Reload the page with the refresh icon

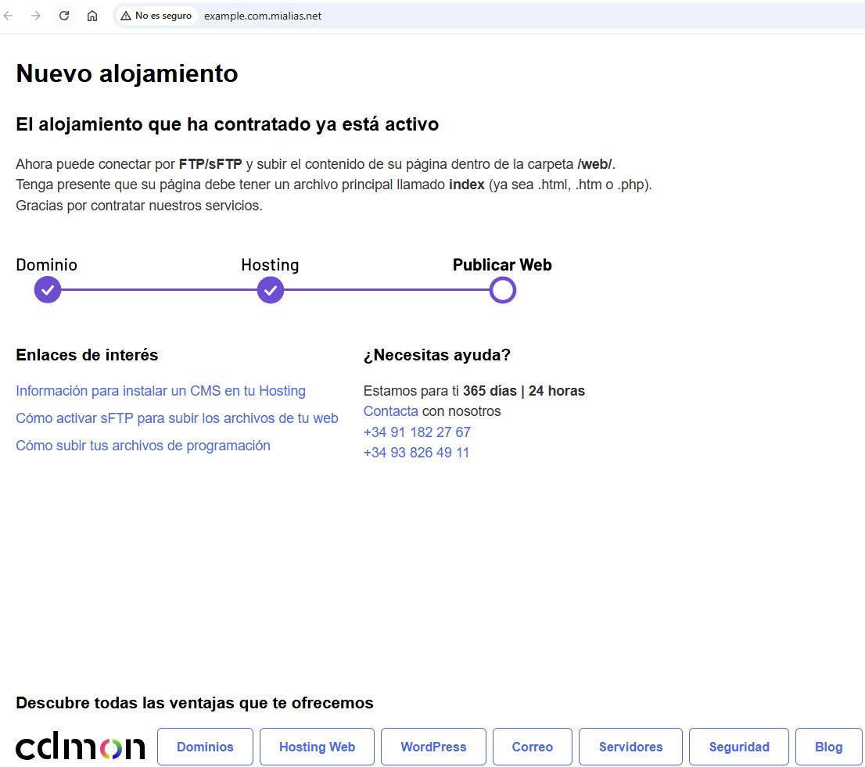(x=64, y=16)
